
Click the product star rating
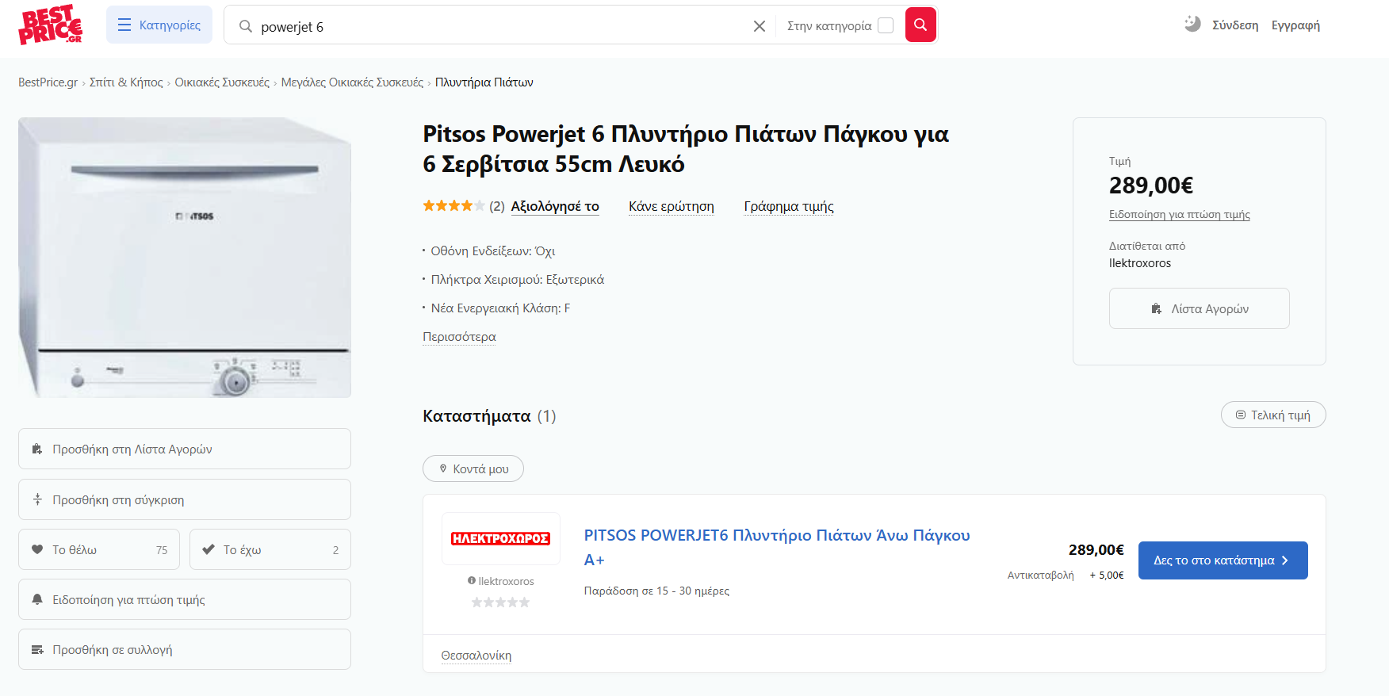pyautogui.click(x=453, y=206)
